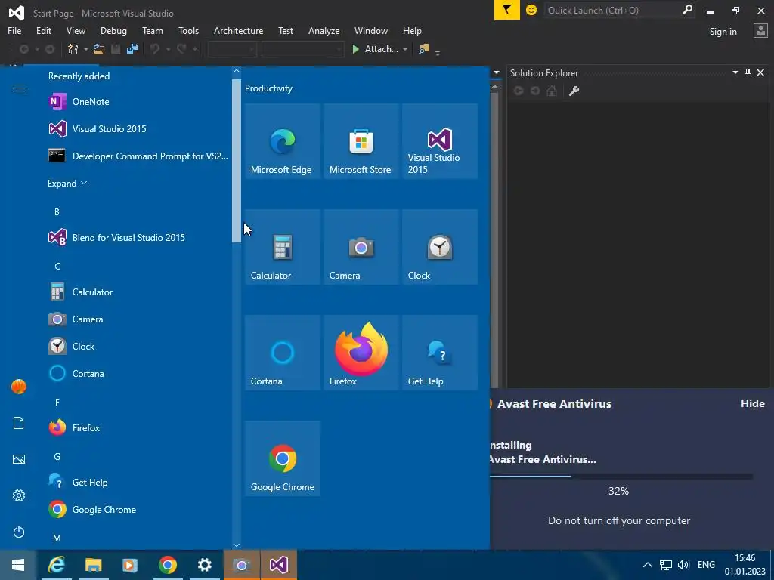Click Avast installation progress bar

click(621, 477)
